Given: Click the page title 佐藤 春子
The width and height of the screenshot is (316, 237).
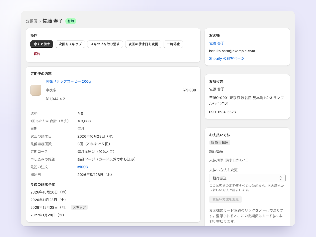Looking at the screenshot, I should tap(53, 21).
